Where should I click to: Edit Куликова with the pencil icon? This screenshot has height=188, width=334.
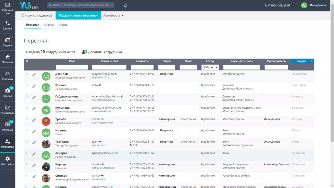click(x=34, y=108)
